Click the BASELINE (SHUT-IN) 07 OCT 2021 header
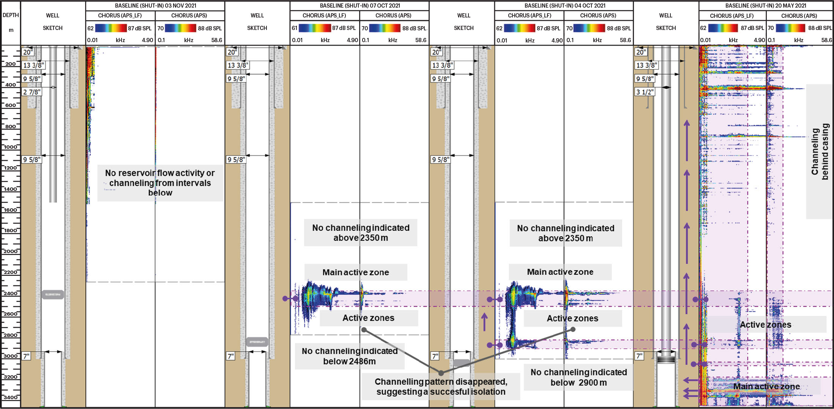 coord(359,6)
